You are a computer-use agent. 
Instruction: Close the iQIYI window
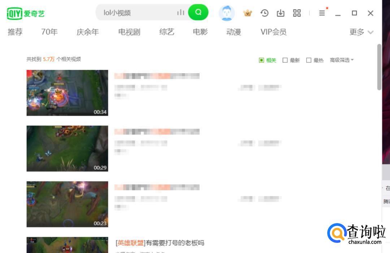click(x=370, y=13)
